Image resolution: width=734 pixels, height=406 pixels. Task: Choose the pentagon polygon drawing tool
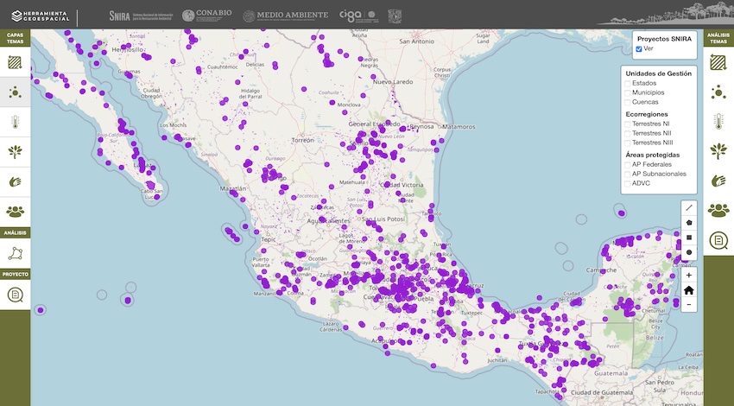click(688, 222)
